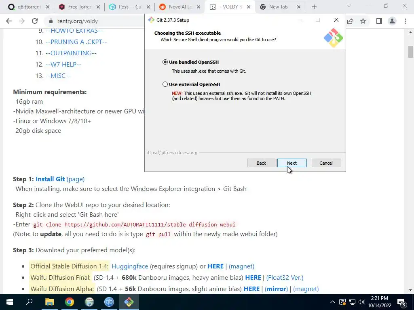The width and height of the screenshot is (414, 310).
Task: Open the gitforwindows.org link in the installer
Action: (x=171, y=153)
